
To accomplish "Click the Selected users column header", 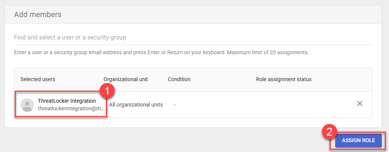I will pyautogui.click(x=38, y=79).
